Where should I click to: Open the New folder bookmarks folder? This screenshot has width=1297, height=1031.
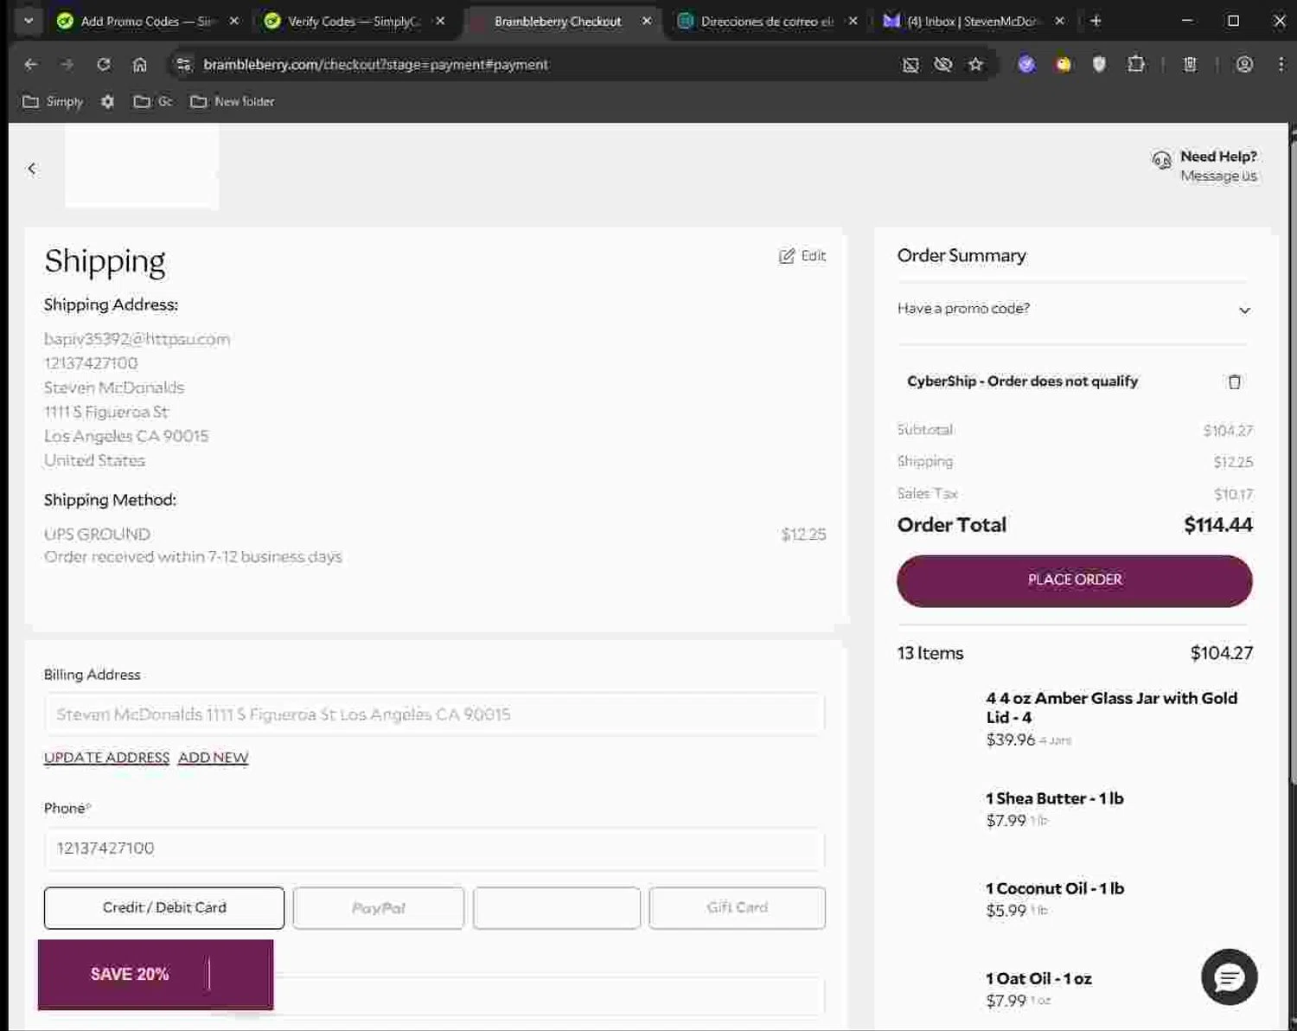point(233,101)
